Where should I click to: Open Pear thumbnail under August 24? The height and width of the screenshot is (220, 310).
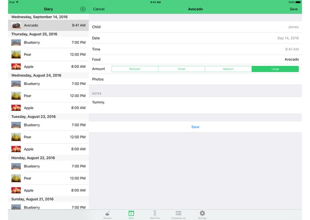[16, 96]
